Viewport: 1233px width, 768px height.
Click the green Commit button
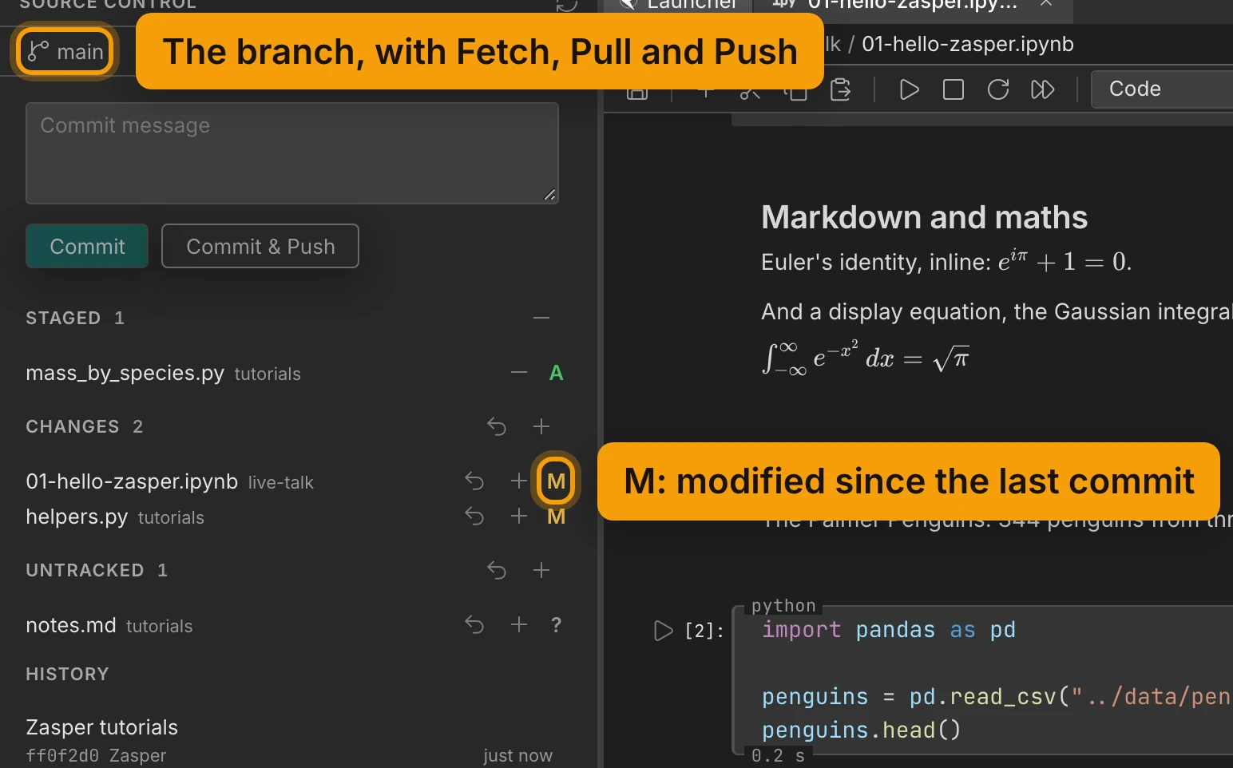(87, 246)
